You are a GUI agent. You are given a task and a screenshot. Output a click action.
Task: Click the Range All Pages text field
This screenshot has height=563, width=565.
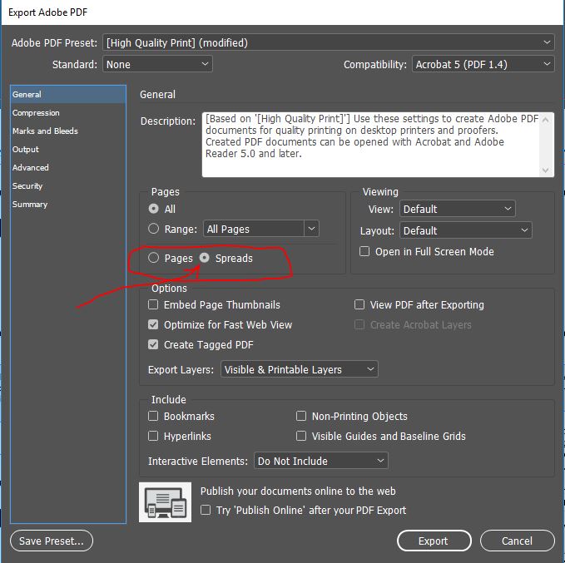click(x=254, y=229)
